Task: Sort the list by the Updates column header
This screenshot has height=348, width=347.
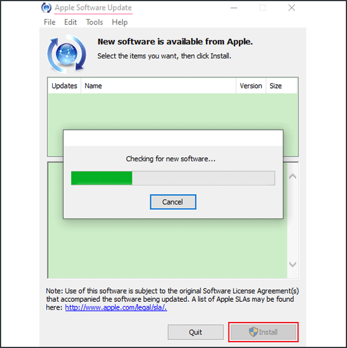Action: 64,86
